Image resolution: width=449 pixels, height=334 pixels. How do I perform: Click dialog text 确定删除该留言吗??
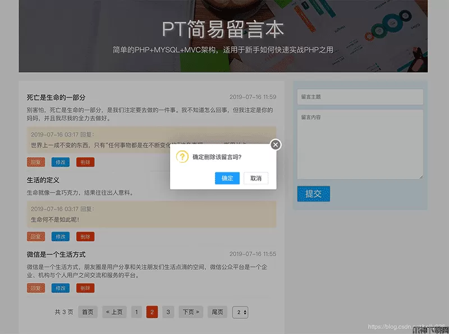(217, 157)
